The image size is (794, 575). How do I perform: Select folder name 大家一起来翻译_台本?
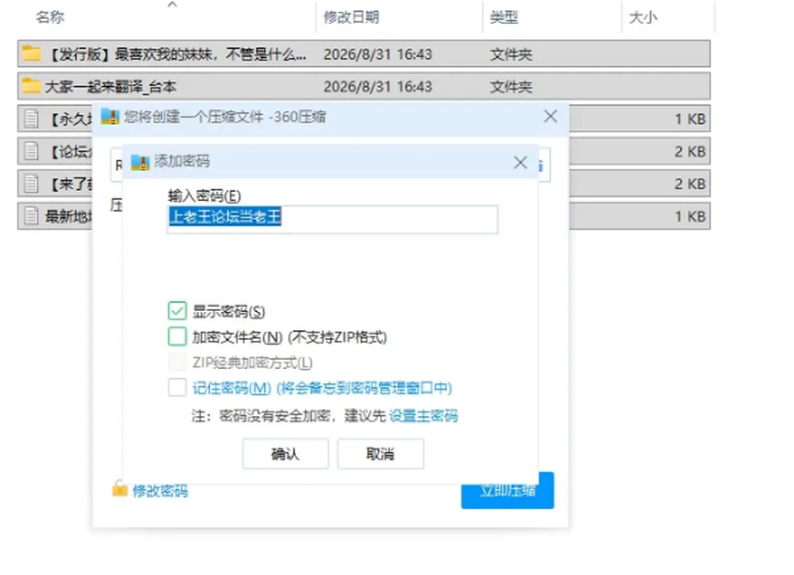[111, 87]
